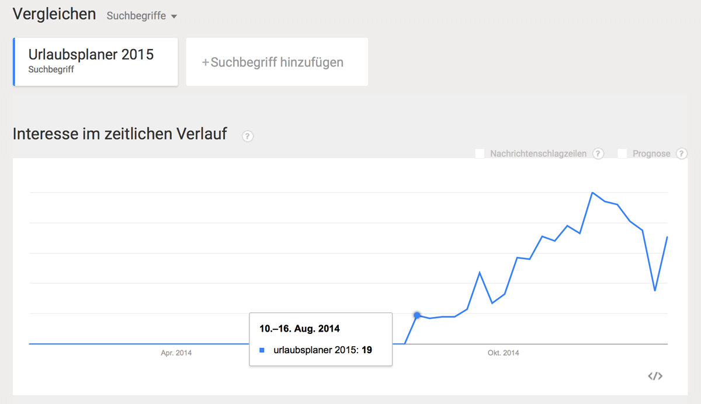Screen dimensions: 701x404
Task: Click the blue legend square in the tooltip
Action: (262, 350)
